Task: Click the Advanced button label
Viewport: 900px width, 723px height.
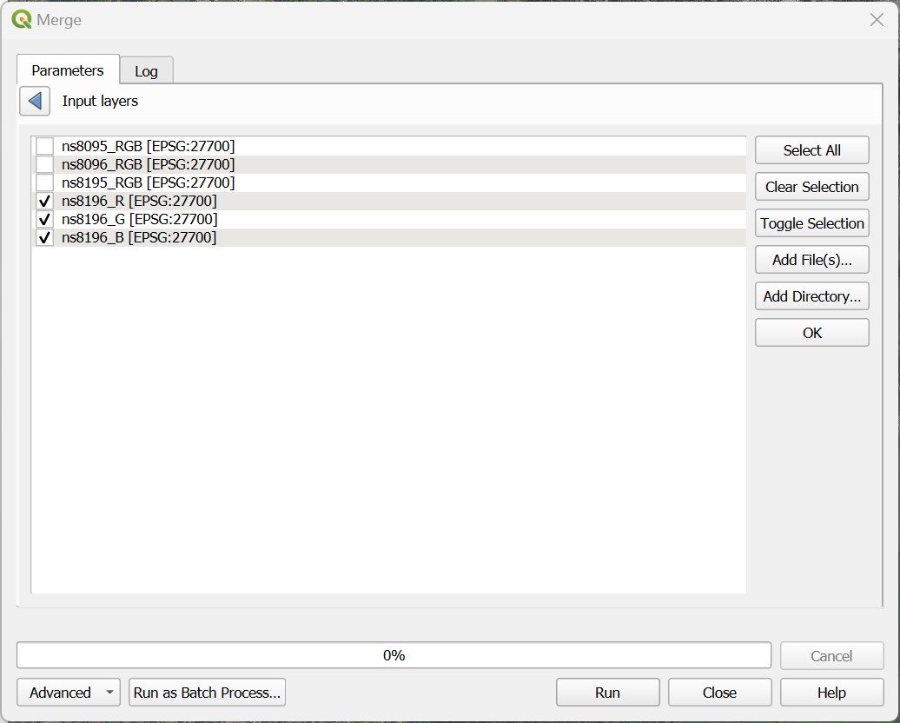Action: [x=60, y=693]
